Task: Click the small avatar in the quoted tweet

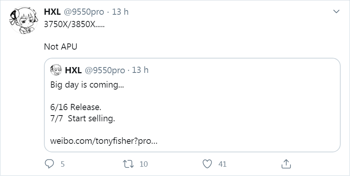Action: (x=56, y=70)
